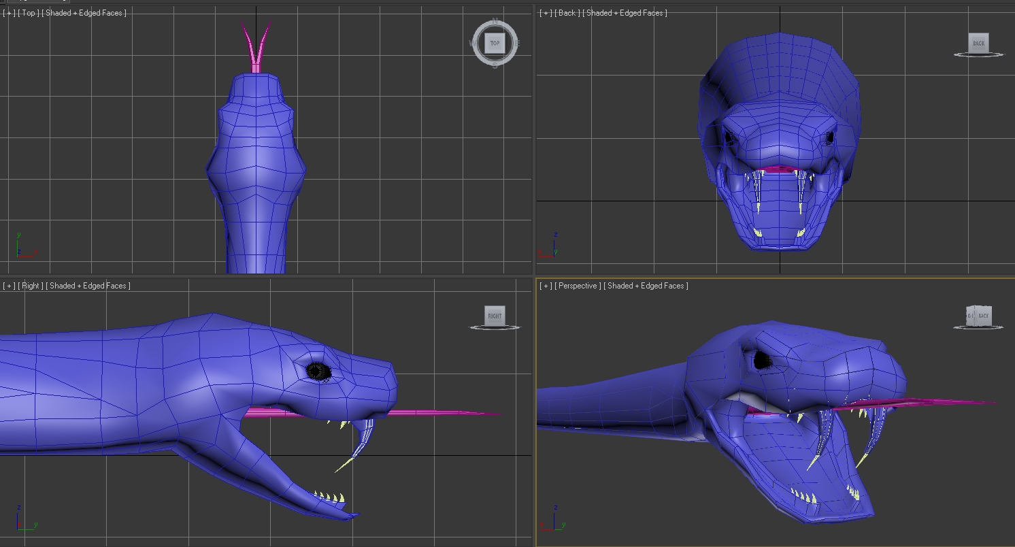The height and width of the screenshot is (547, 1015).
Task: Click the snake's eye in the Right viewport
Action: pos(318,371)
